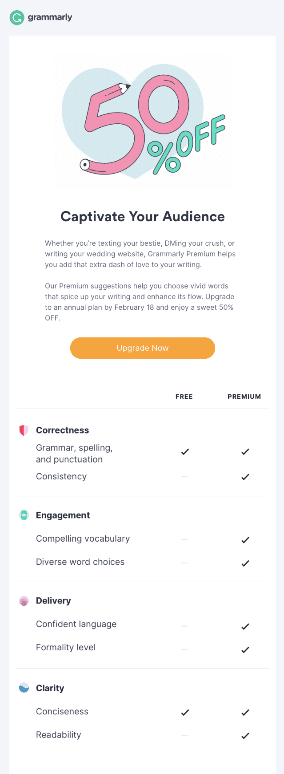Select the pencil graphic in the banner
The height and width of the screenshot is (774, 284).
click(124, 87)
